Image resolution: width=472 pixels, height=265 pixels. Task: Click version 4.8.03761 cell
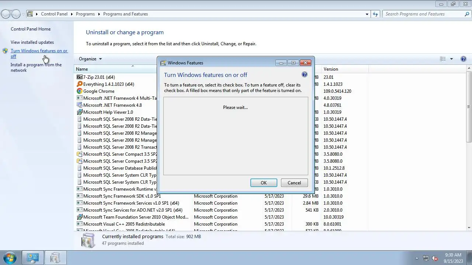[x=332, y=105]
